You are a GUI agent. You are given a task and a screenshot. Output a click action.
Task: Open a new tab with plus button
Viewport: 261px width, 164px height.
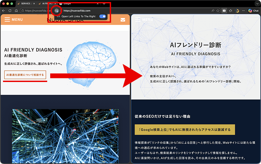(x=104, y=3)
